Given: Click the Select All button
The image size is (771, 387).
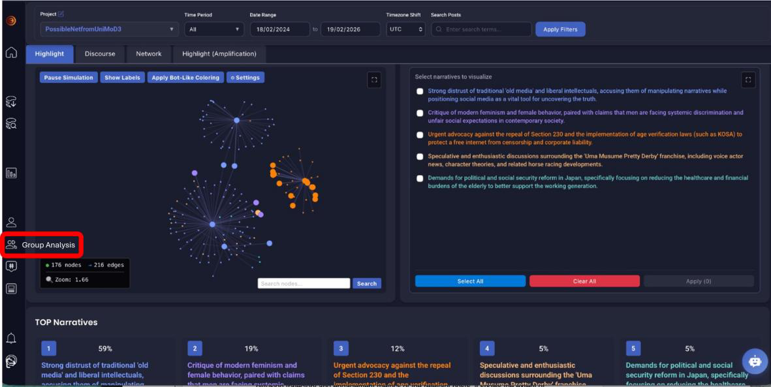Looking at the screenshot, I should click(x=470, y=281).
